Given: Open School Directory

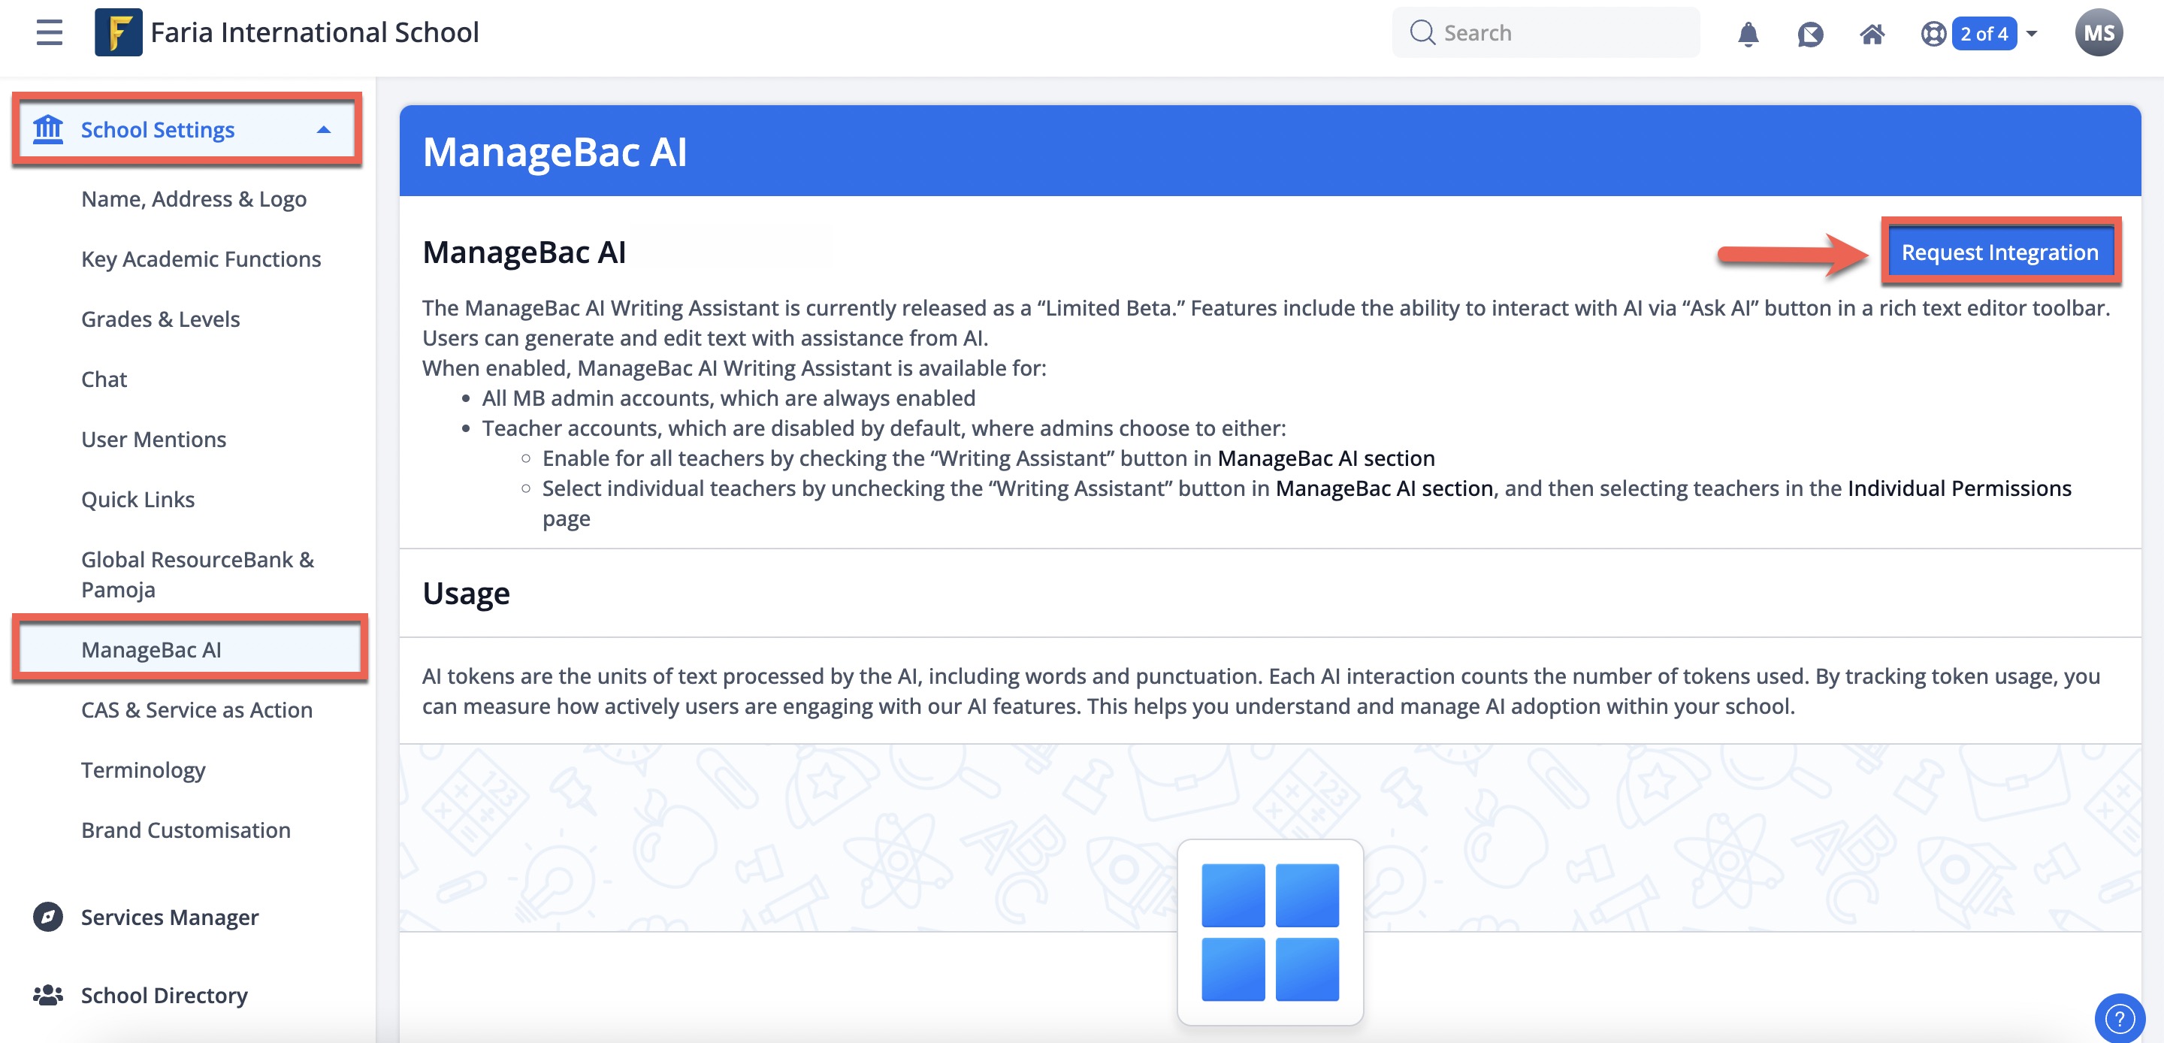Looking at the screenshot, I should [x=164, y=995].
